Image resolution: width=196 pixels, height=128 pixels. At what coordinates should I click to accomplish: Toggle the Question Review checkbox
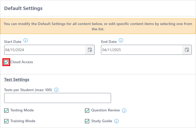87,110
